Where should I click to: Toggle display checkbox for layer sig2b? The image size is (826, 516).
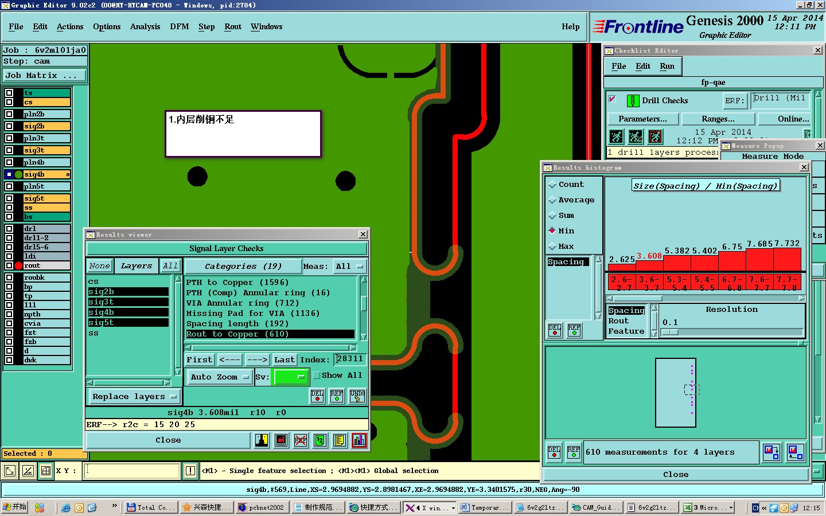(9, 126)
